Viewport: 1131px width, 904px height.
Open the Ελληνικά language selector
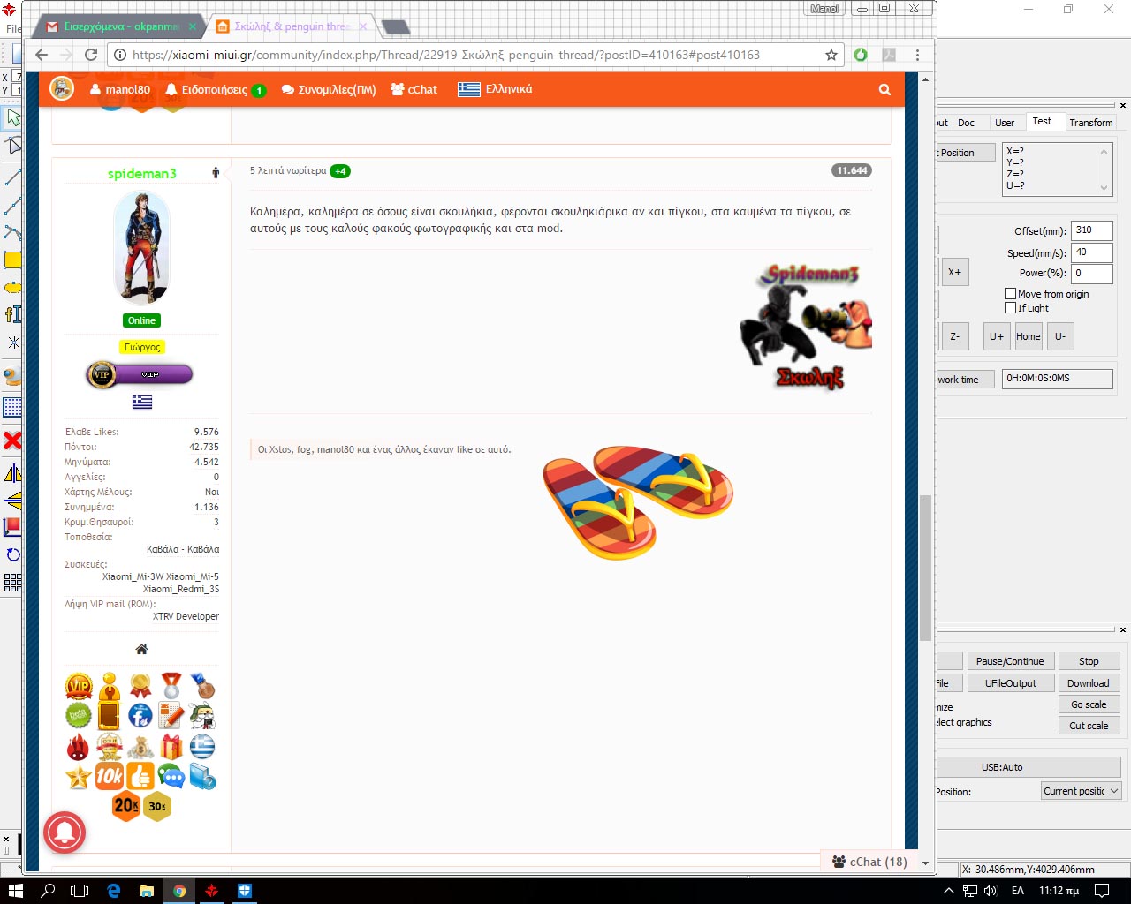495,89
